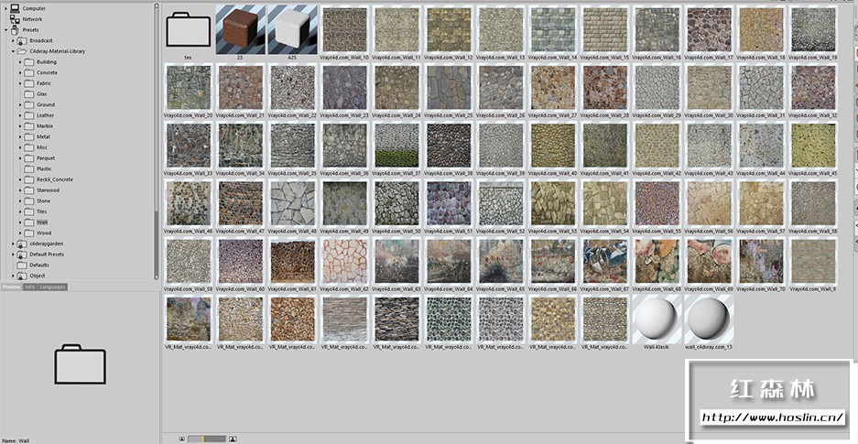Click the c4dvraygarden locked library icon
Viewport: 858px width, 444px height.
tap(22, 244)
